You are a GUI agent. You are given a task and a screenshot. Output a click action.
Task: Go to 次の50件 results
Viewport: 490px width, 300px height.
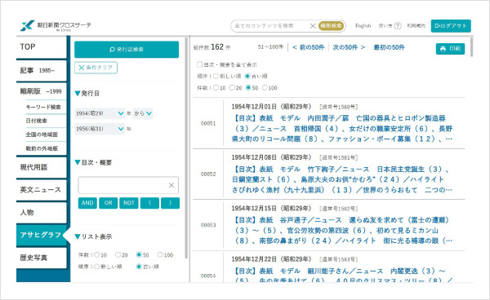(x=349, y=47)
